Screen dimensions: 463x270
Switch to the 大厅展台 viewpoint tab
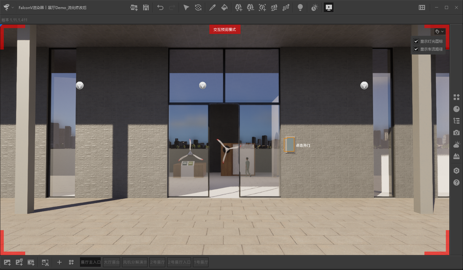[112, 262]
